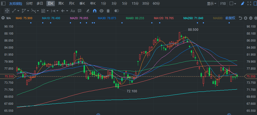This screenshot has width=257, height=115.
Task: Click the 友邦保险 stock name link
Action: (x=16, y=4)
